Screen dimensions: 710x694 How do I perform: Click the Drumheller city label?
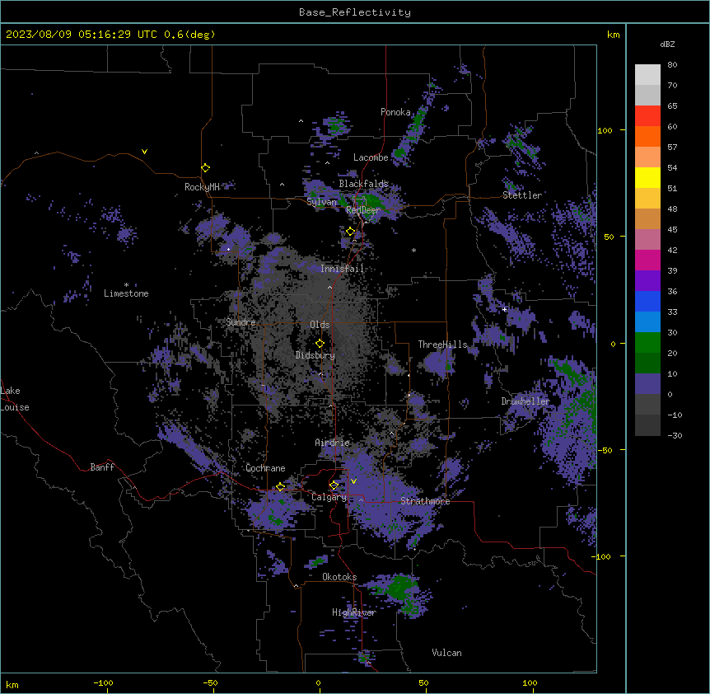click(x=525, y=401)
